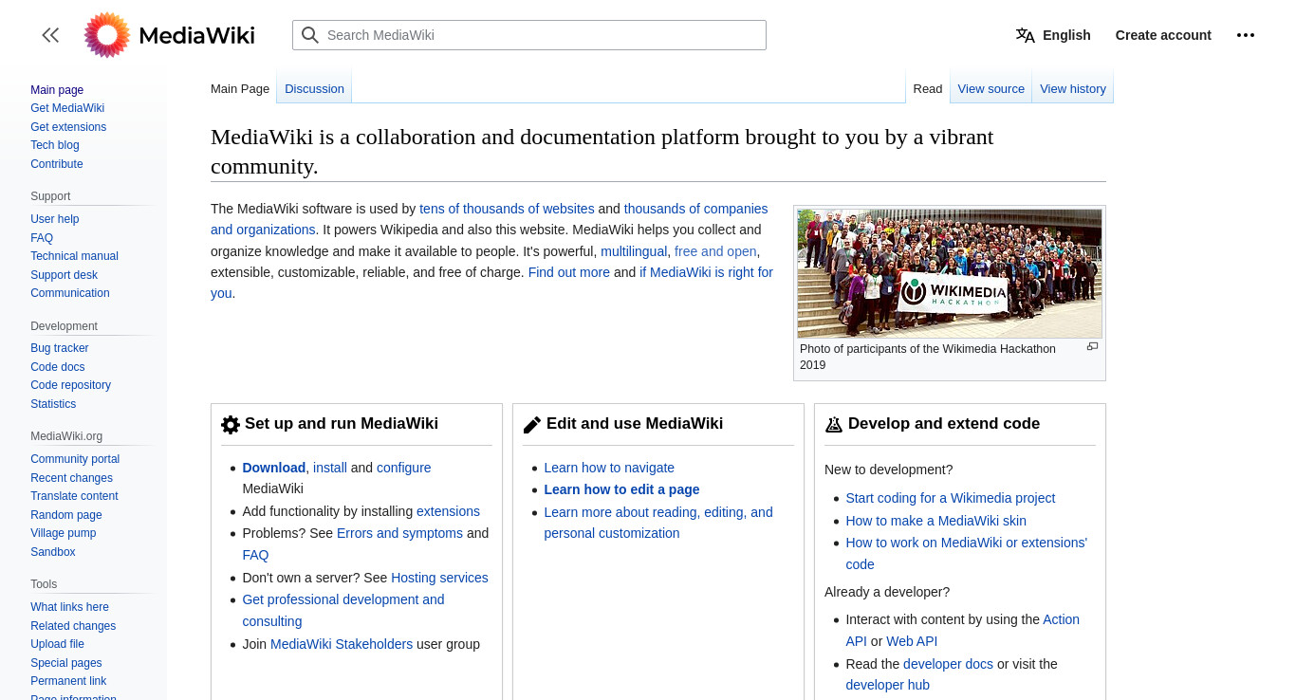Click the Upload file link

57,644
